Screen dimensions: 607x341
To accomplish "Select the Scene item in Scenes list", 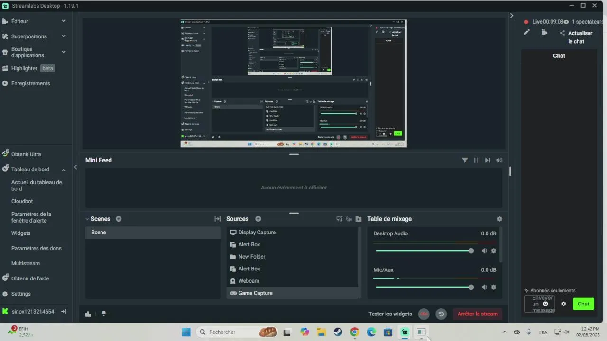I will tap(153, 233).
